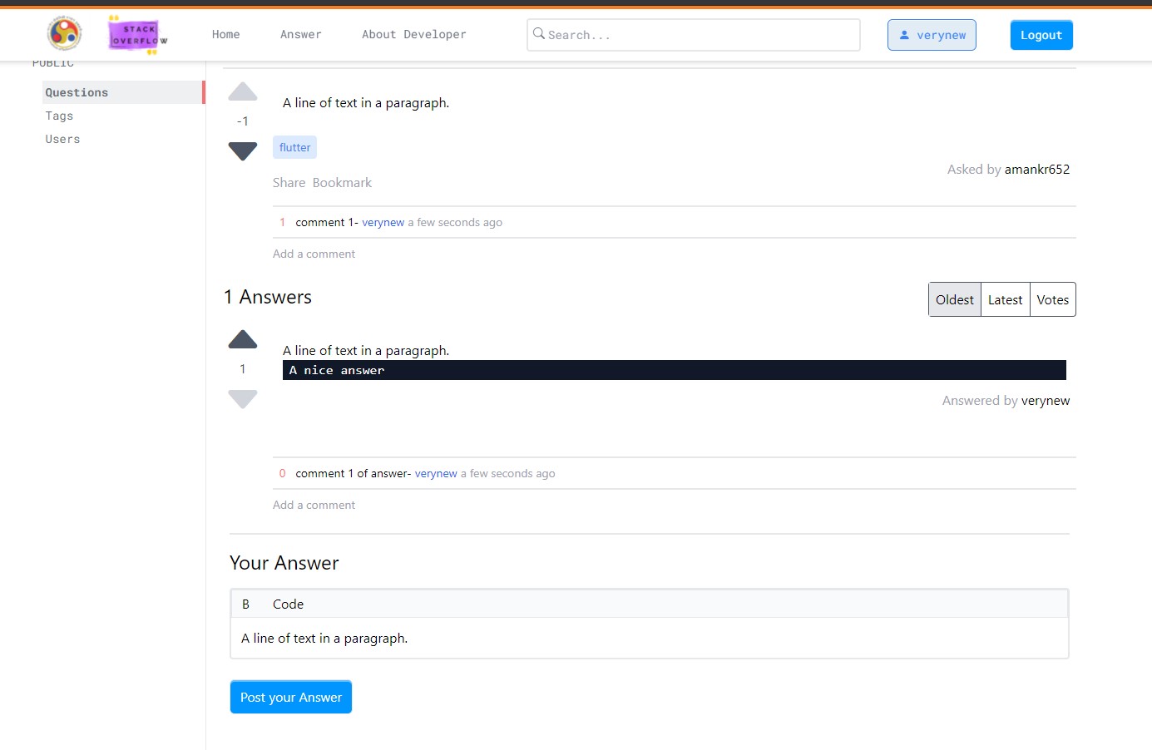Click into the Your Answer text area
The image size is (1152, 750).
(x=650, y=639)
